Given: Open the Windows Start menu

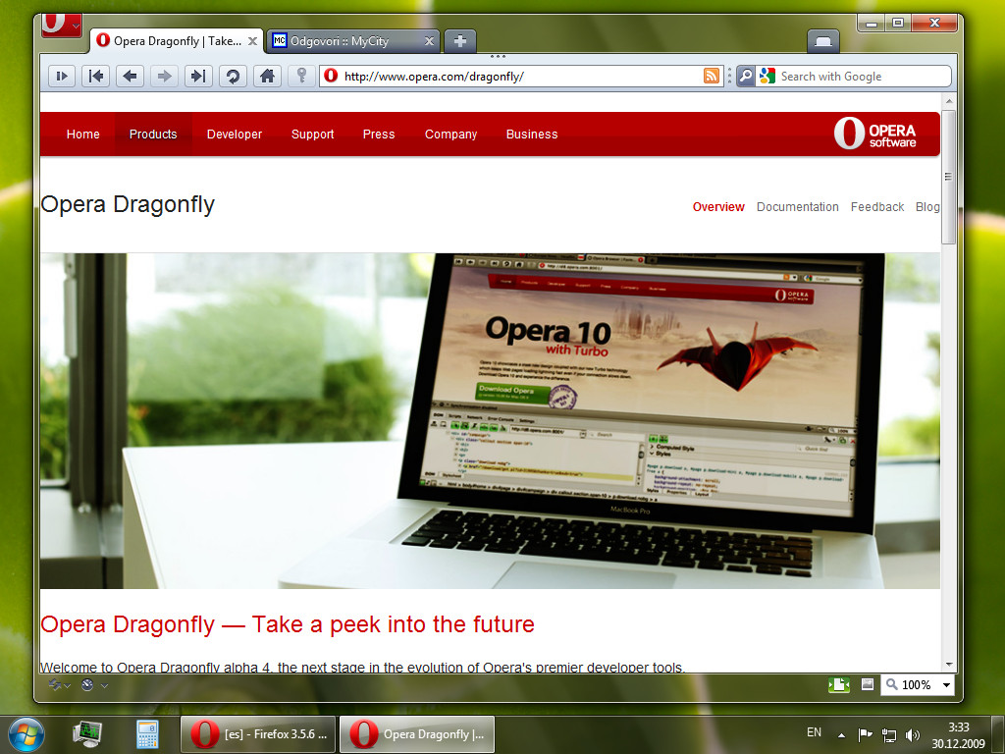Looking at the screenshot, I should pos(26,734).
